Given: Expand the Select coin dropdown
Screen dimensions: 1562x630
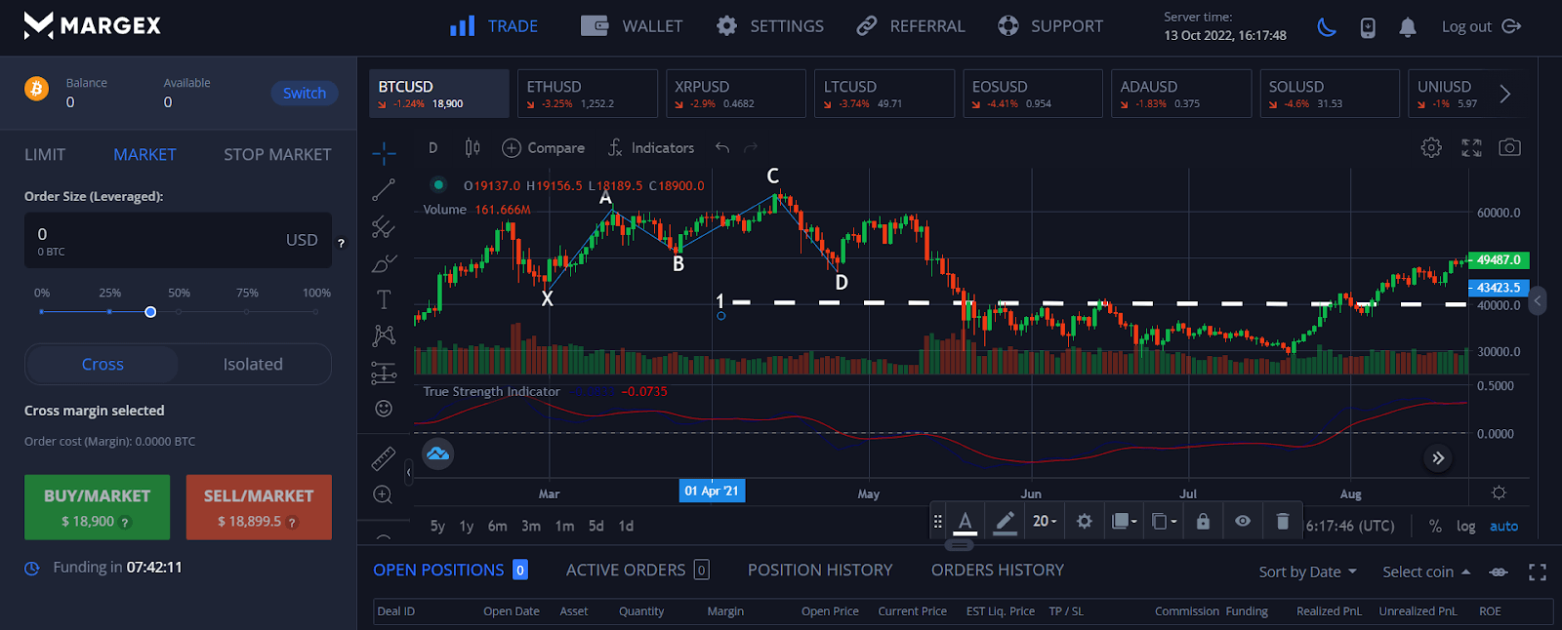Looking at the screenshot, I should [x=1426, y=571].
